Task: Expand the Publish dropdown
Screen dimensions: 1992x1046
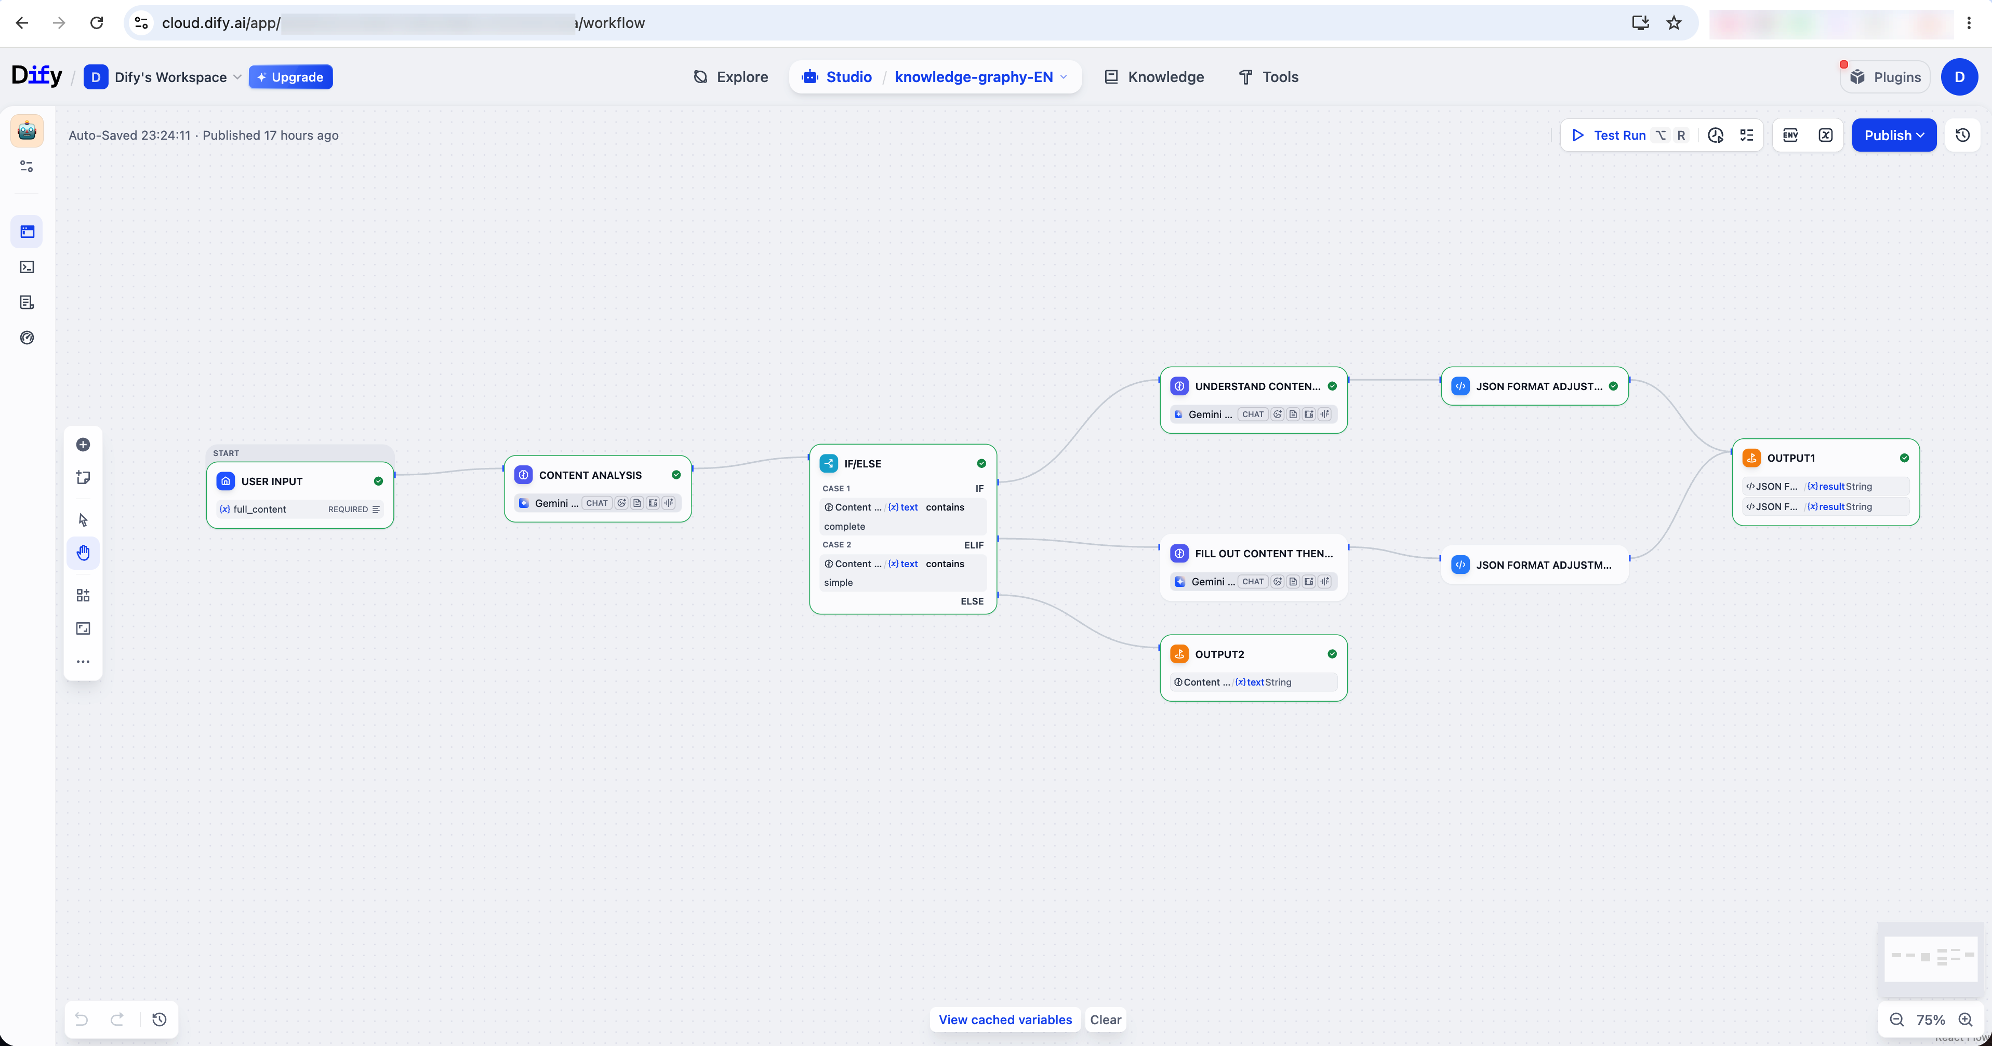Action: (1894, 135)
